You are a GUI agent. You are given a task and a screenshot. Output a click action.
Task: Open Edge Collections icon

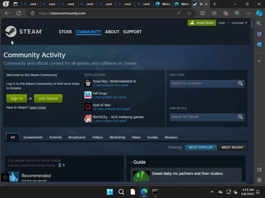[226, 13]
